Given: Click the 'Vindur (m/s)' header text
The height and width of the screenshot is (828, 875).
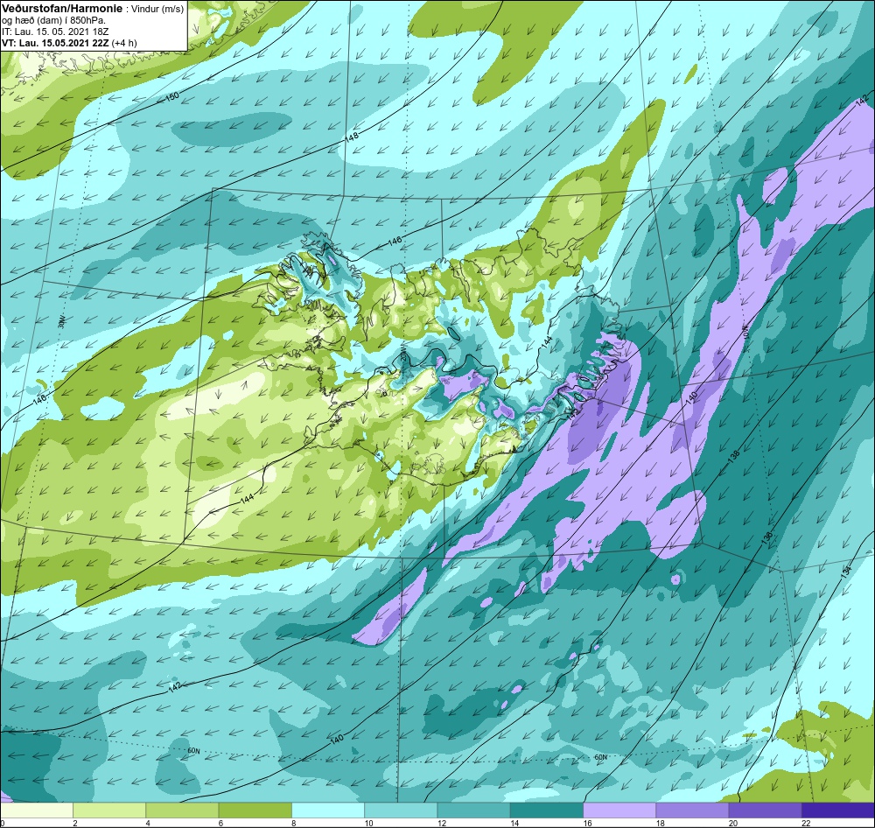Looking at the screenshot, I should pyautogui.click(x=157, y=9).
